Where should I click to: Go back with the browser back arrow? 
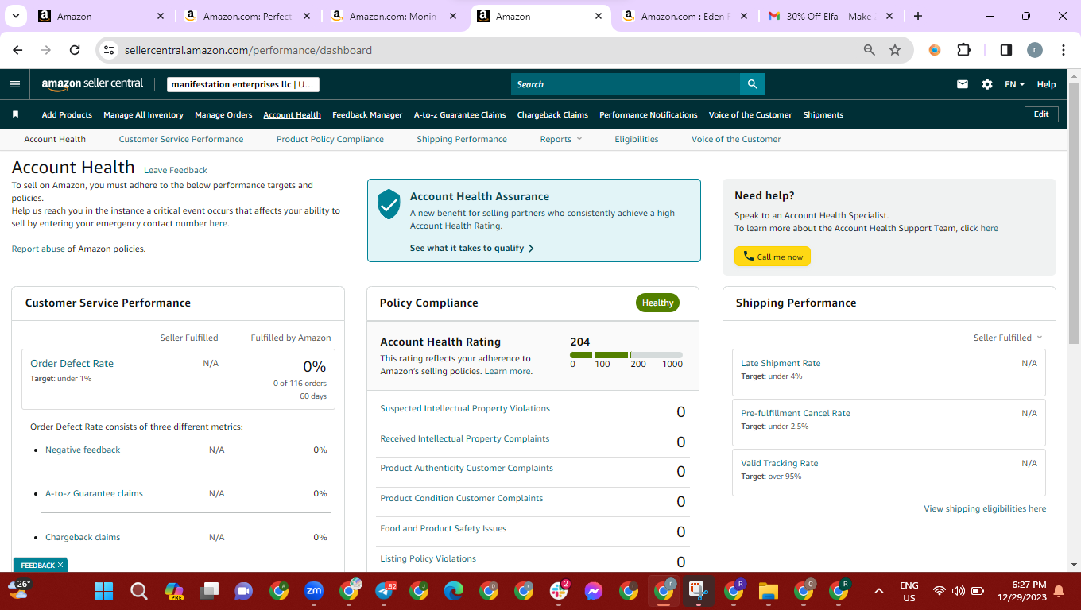point(17,50)
